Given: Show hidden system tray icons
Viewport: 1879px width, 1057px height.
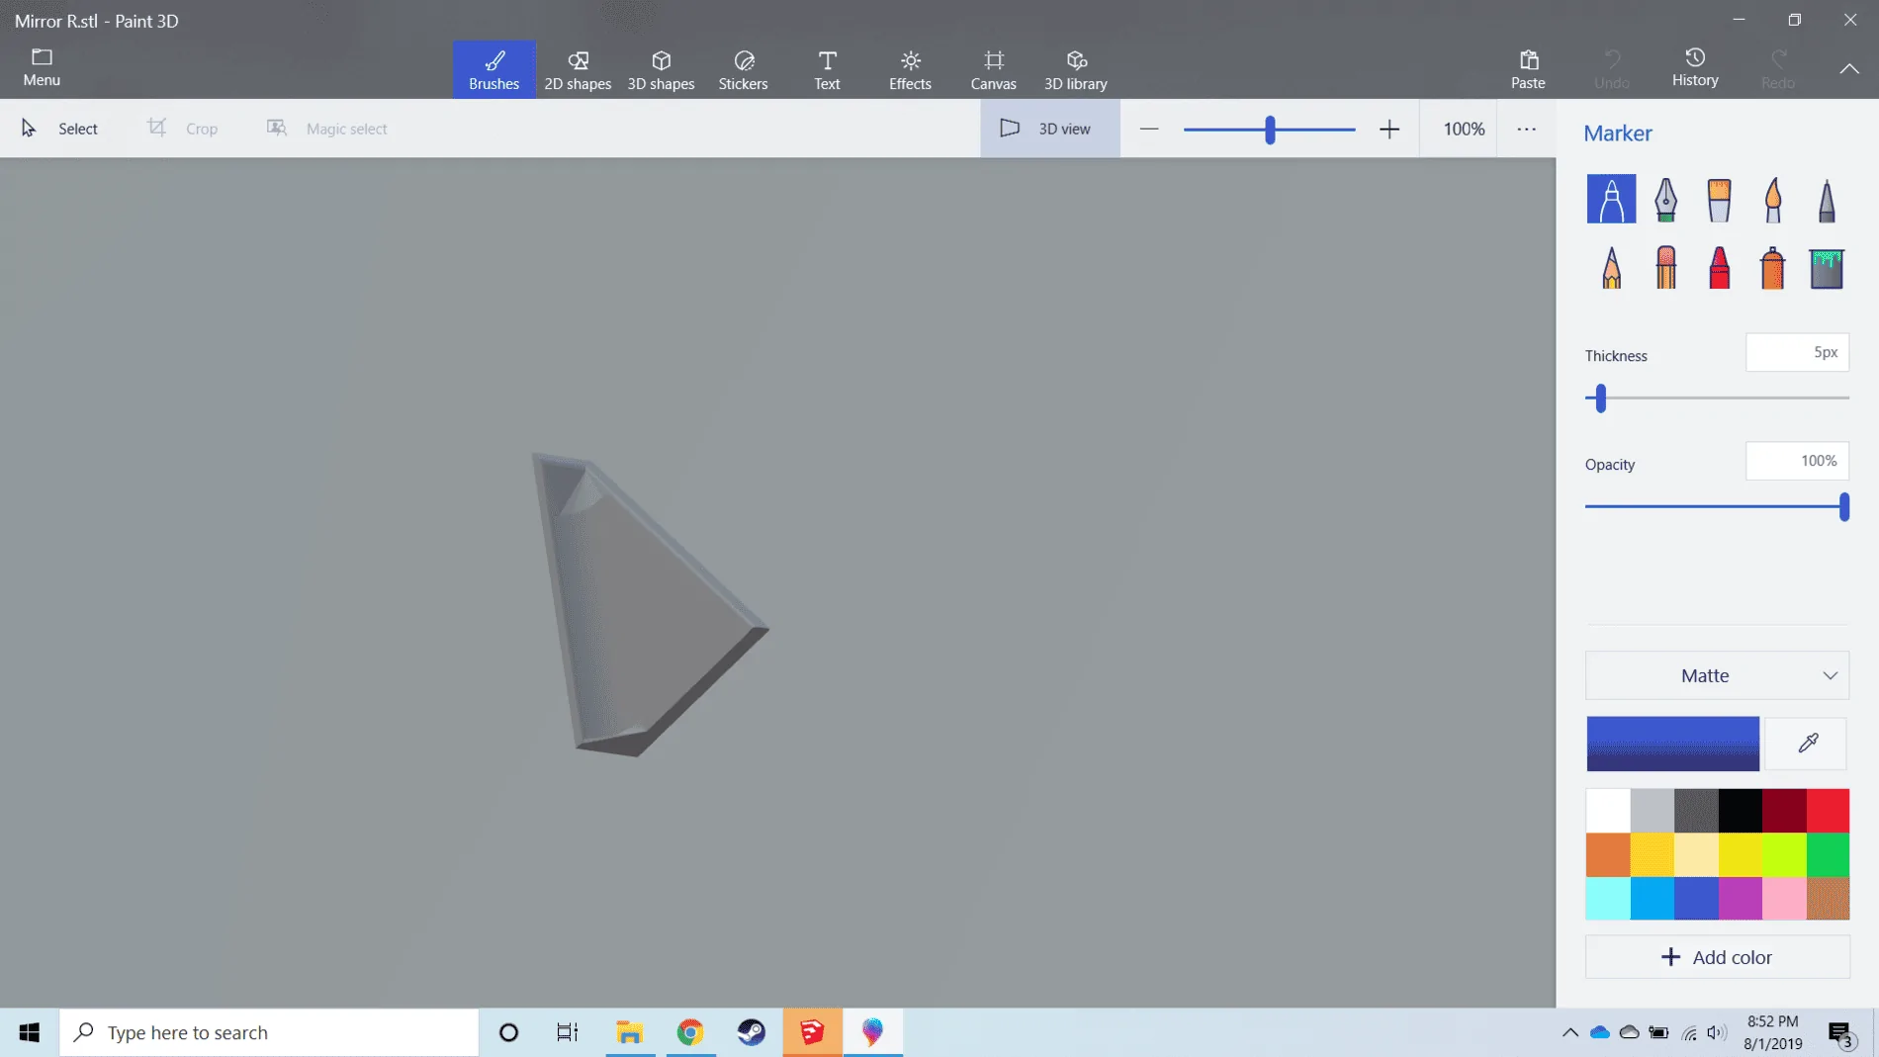Looking at the screenshot, I should pyautogui.click(x=1570, y=1032).
